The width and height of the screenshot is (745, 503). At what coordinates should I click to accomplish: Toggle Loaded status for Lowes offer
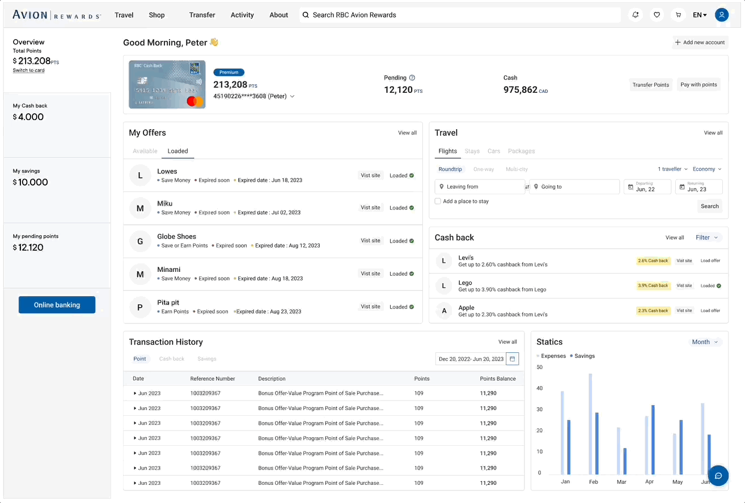401,176
